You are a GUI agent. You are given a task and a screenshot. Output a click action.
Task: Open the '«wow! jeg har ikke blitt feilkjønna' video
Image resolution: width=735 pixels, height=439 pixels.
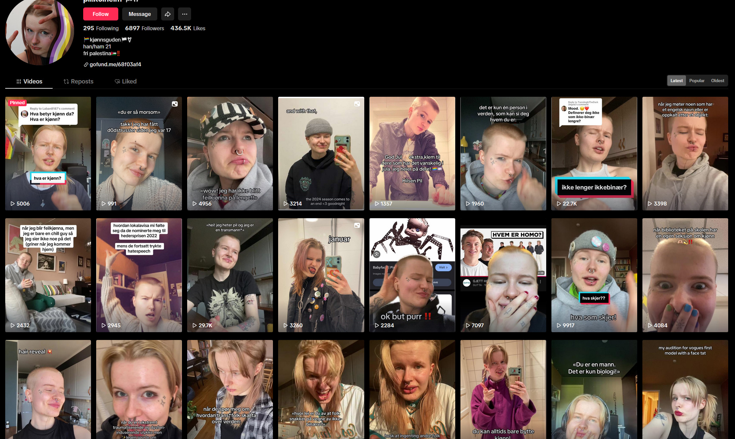230,154
